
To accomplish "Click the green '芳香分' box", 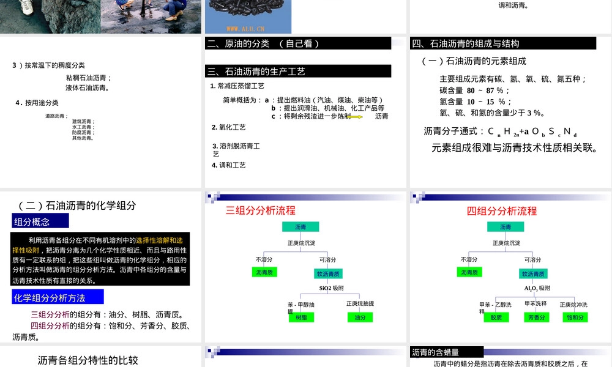I will tap(536, 317).
